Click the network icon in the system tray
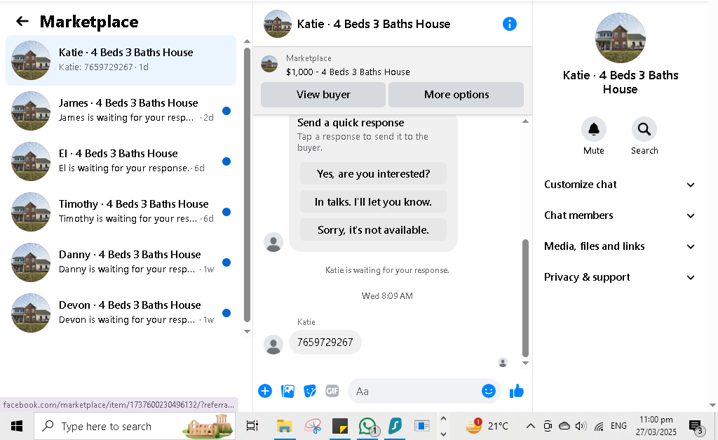This screenshot has height=440, width=718. point(599,427)
